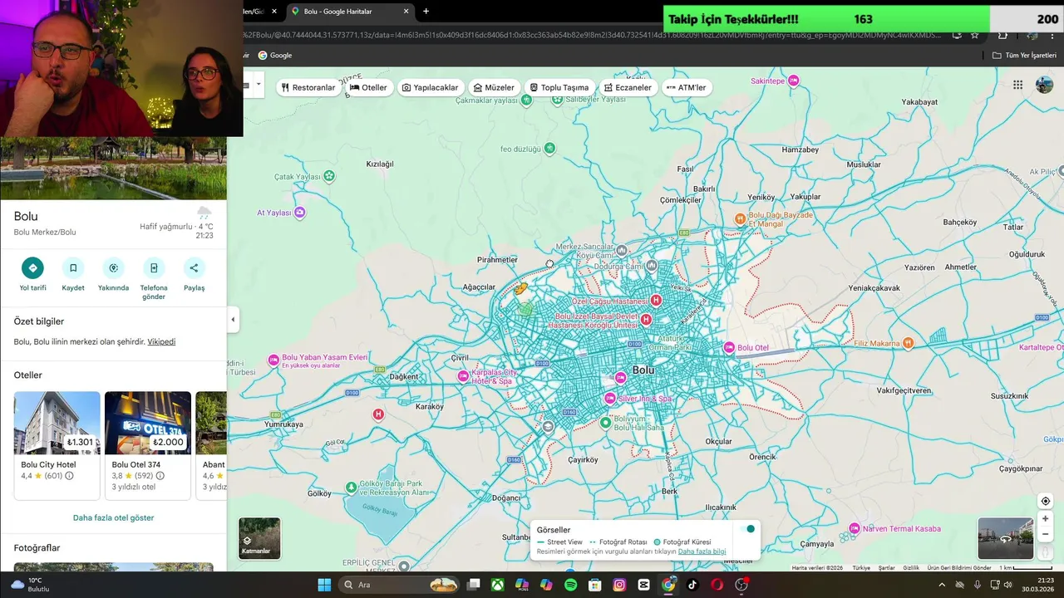Open the Yakınında nearby search icon
Image resolution: width=1064 pixels, height=598 pixels.
(113, 267)
